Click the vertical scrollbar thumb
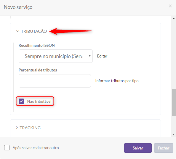This screenshot has width=176, height=159. click(174, 102)
